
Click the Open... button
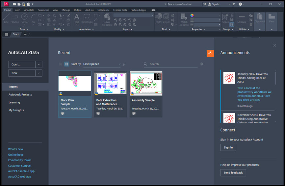[22, 65]
